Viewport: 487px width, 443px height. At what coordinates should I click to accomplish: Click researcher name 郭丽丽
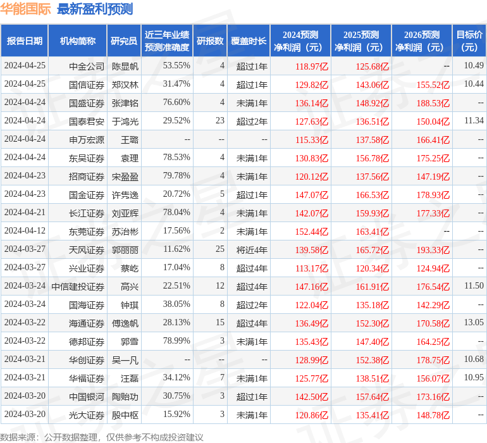click(125, 249)
